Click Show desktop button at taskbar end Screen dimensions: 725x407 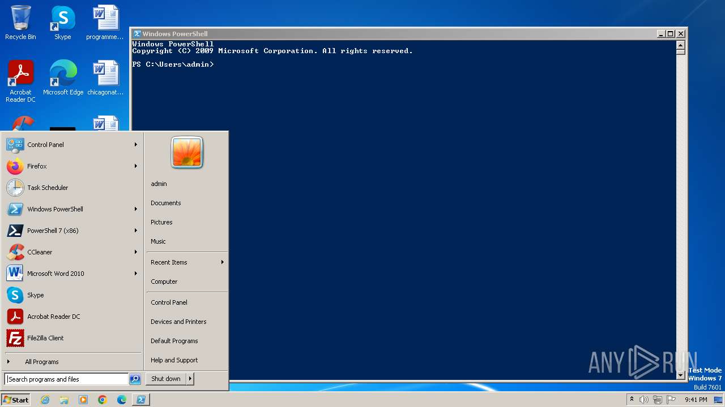719,400
